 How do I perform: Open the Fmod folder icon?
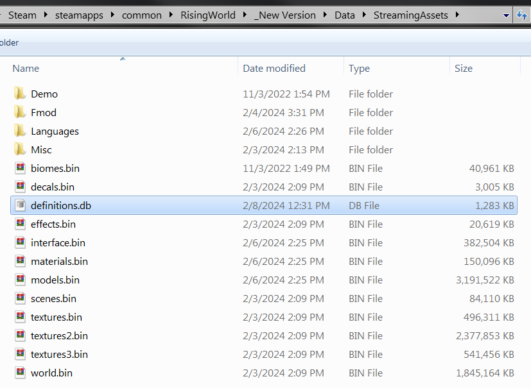pyautogui.click(x=20, y=112)
